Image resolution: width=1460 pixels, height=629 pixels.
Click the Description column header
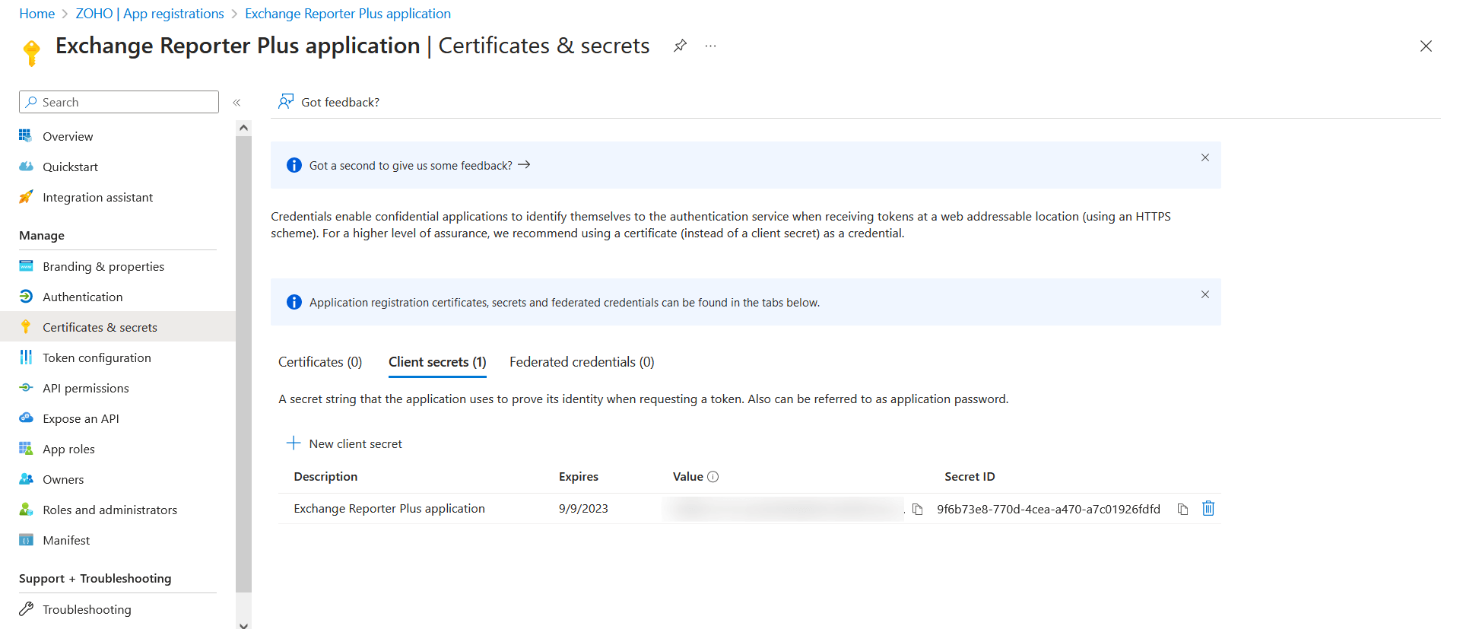325,477
